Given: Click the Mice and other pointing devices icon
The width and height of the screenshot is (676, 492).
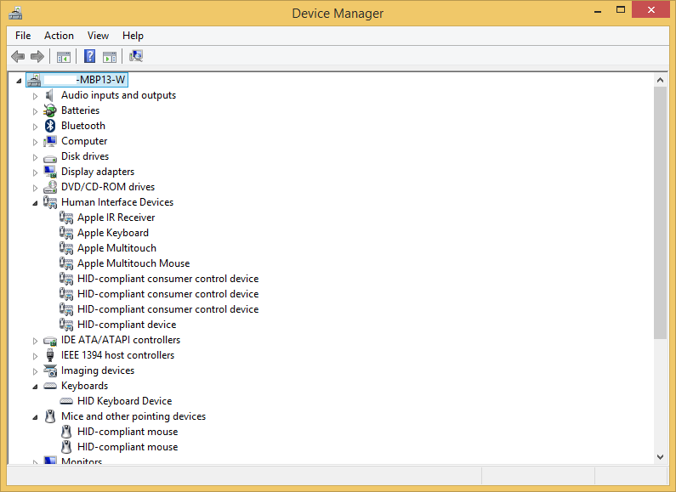Looking at the screenshot, I should point(50,416).
